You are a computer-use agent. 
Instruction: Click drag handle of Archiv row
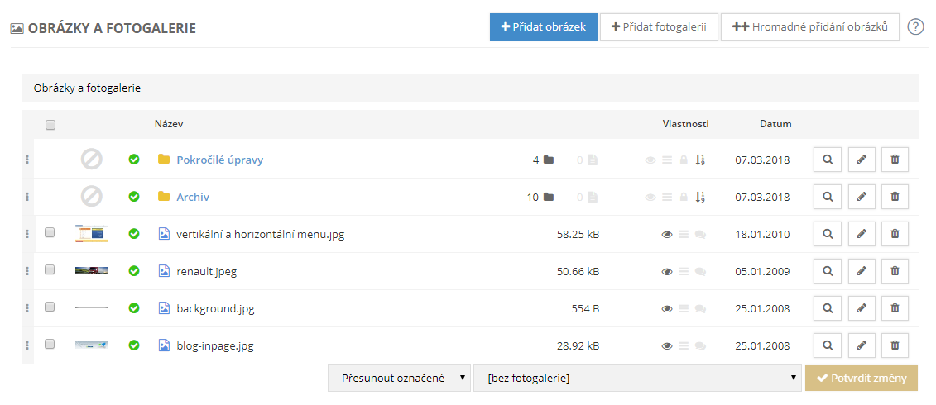[x=27, y=197]
